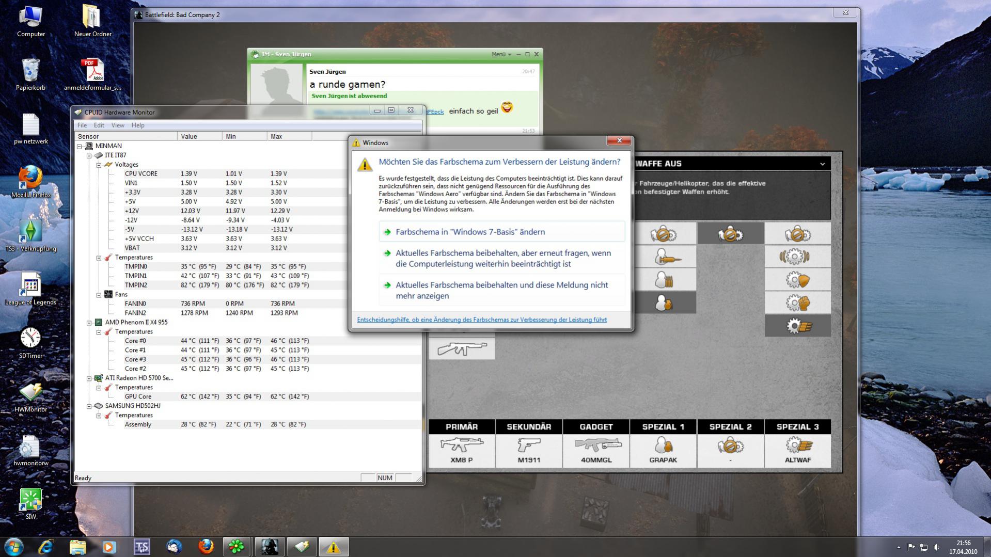Collapse the AMD Phenom II X4 955 node
This screenshot has height=557, width=991.
pos(89,323)
